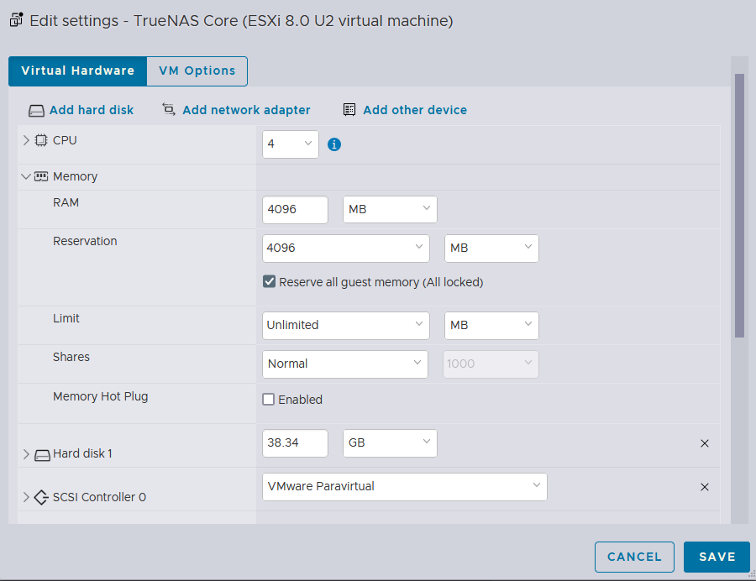The height and width of the screenshot is (581, 756).
Task: Click the CPU chip icon
Action: (41, 140)
